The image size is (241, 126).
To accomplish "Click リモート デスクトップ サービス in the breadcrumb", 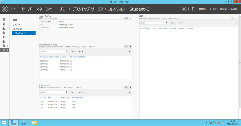I will click(x=81, y=9).
